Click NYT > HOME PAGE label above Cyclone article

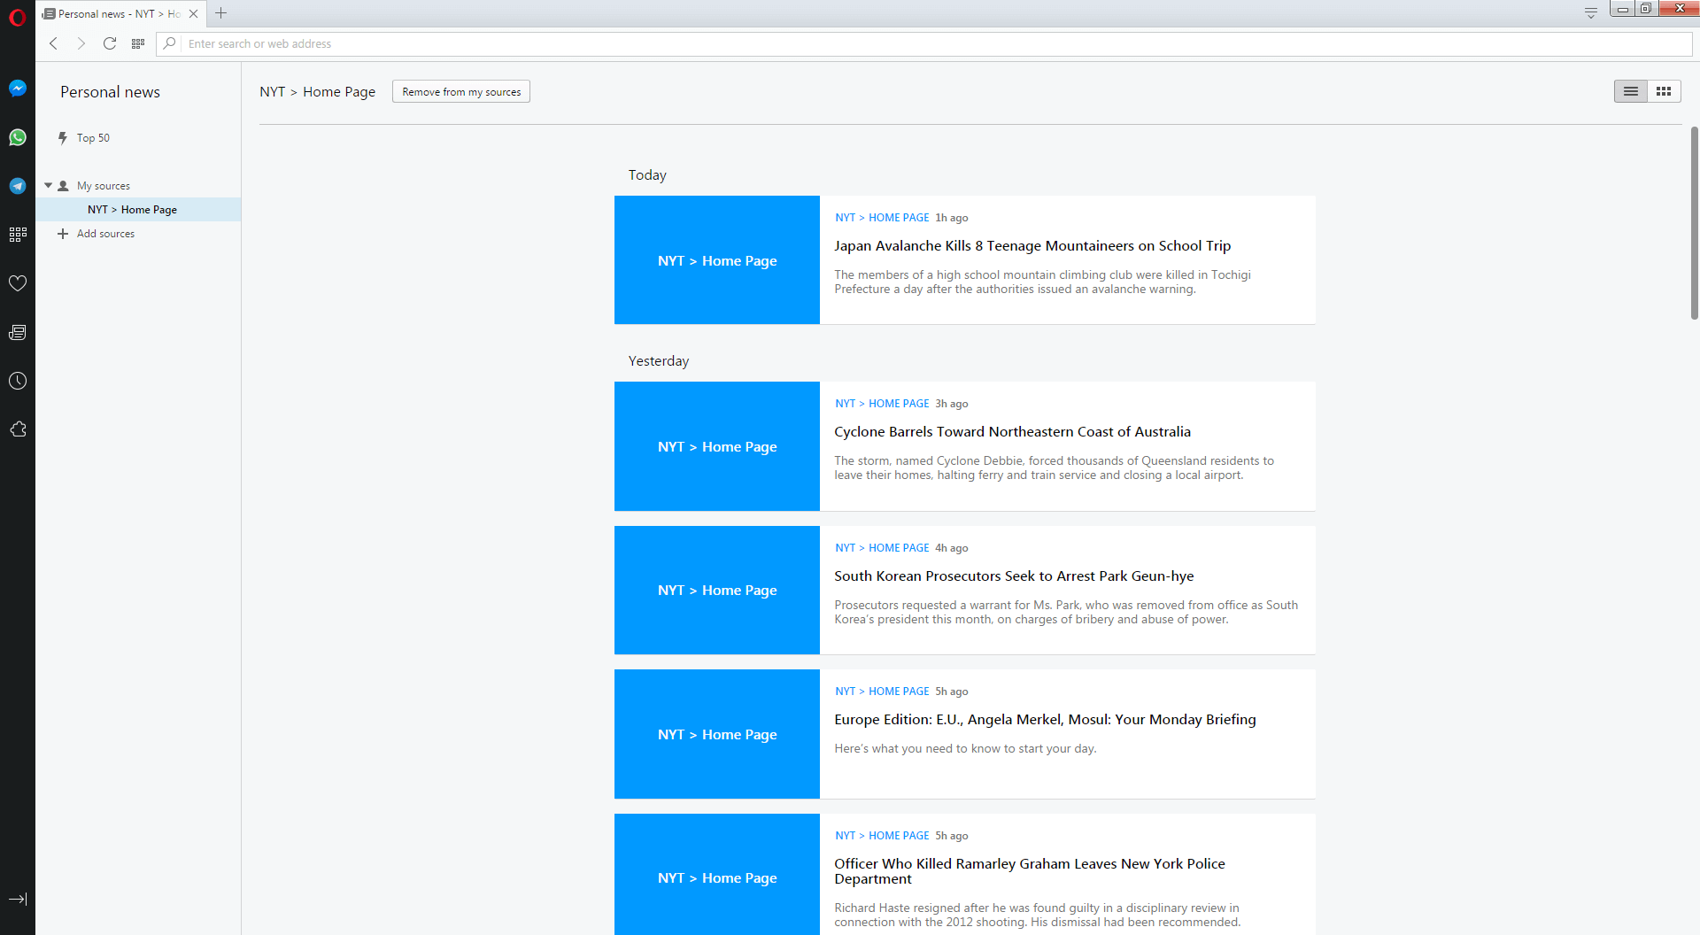point(882,404)
